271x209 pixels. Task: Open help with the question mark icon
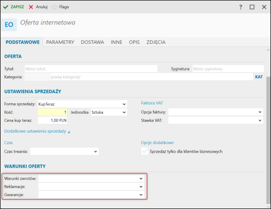tap(241, 7)
